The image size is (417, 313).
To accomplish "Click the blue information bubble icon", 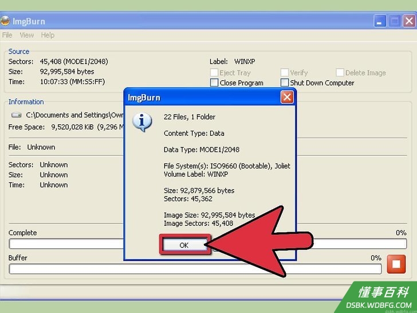I will pyautogui.click(x=142, y=122).
